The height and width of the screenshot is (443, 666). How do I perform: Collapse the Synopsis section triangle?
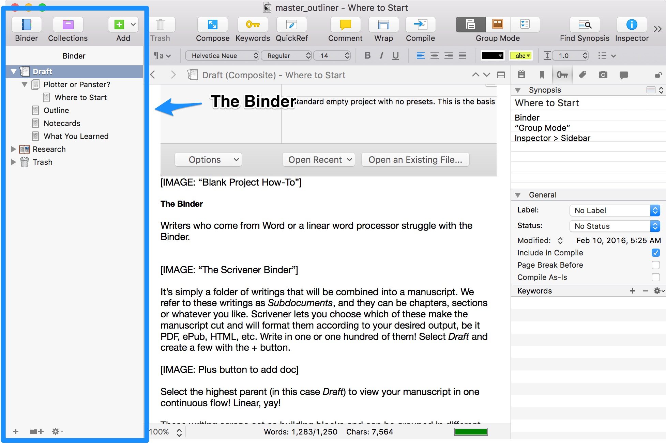(x=518, y=90)
